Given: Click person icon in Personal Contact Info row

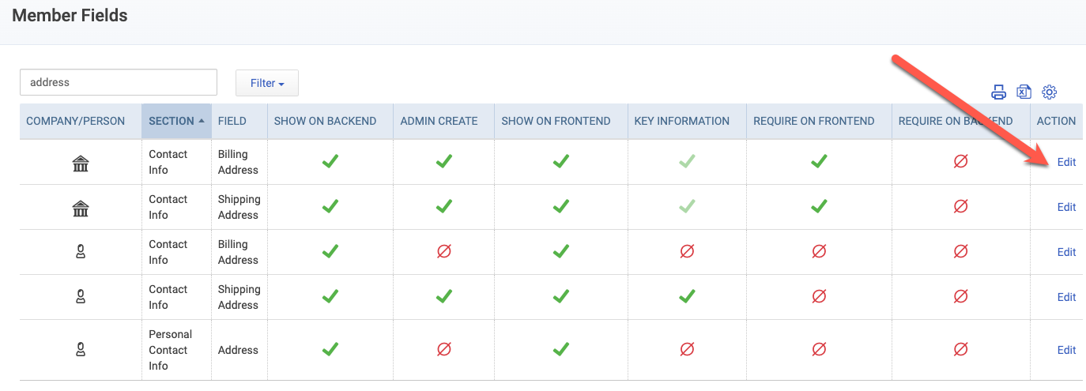Looking at the screenshot, I should pyautogui.click(x=81, y=350).
